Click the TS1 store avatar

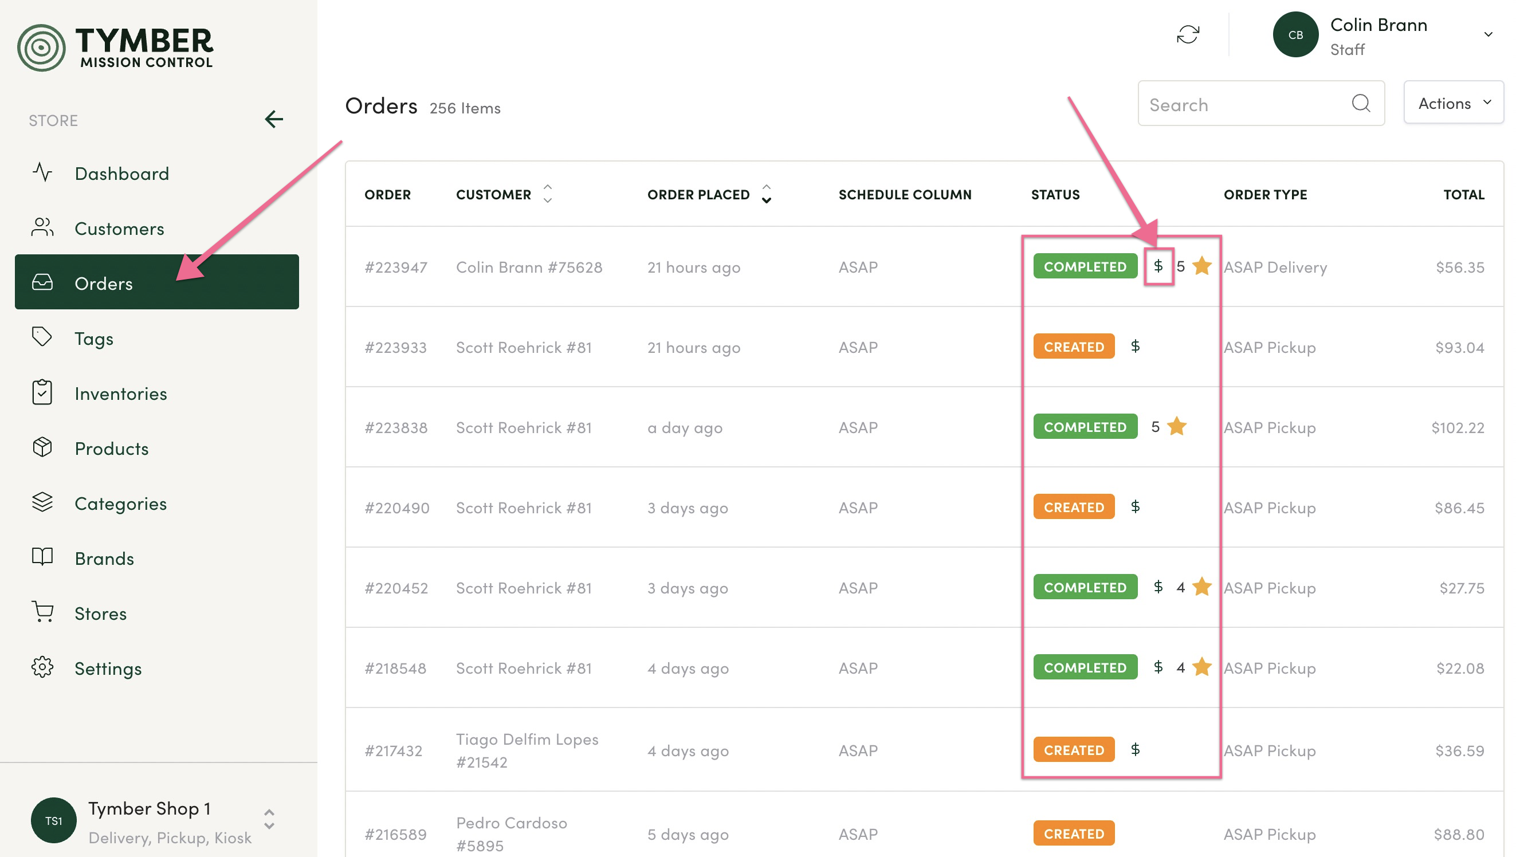53,821
